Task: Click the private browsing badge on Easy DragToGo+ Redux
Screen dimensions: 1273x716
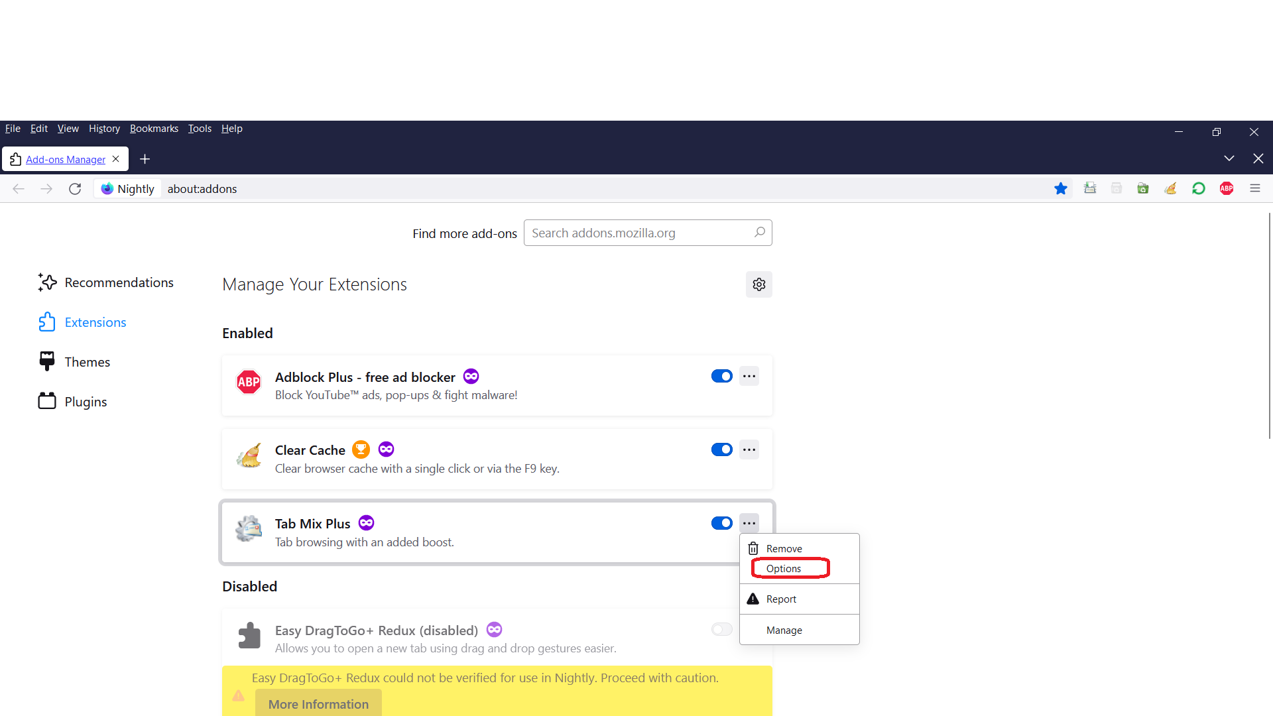Action: (x=494, y=630)
